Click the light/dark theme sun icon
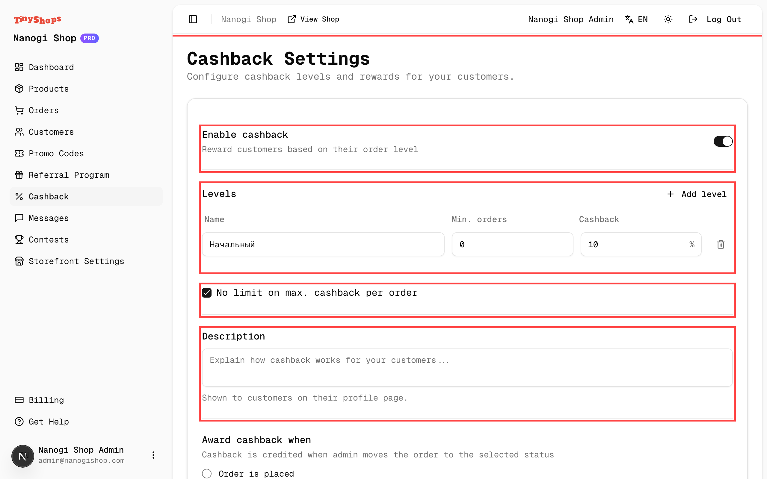Viewport: 767px width, 479px height. click(668, 19)
